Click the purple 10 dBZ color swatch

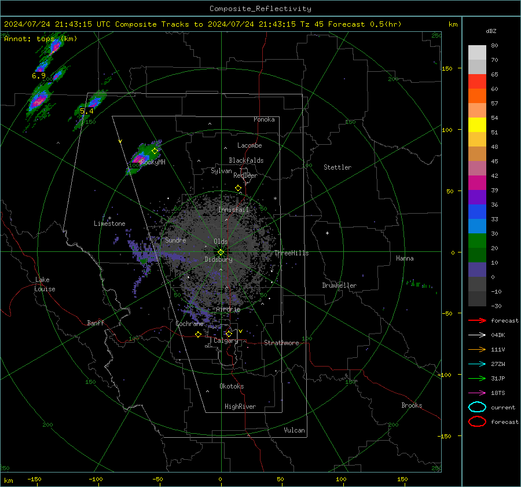(x=477, y=270)
